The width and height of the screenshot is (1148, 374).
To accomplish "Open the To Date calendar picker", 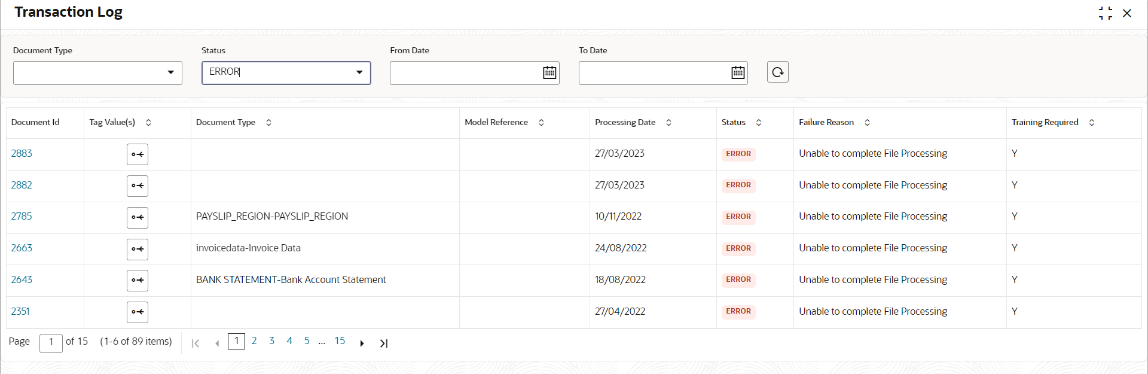I will 738,72.
